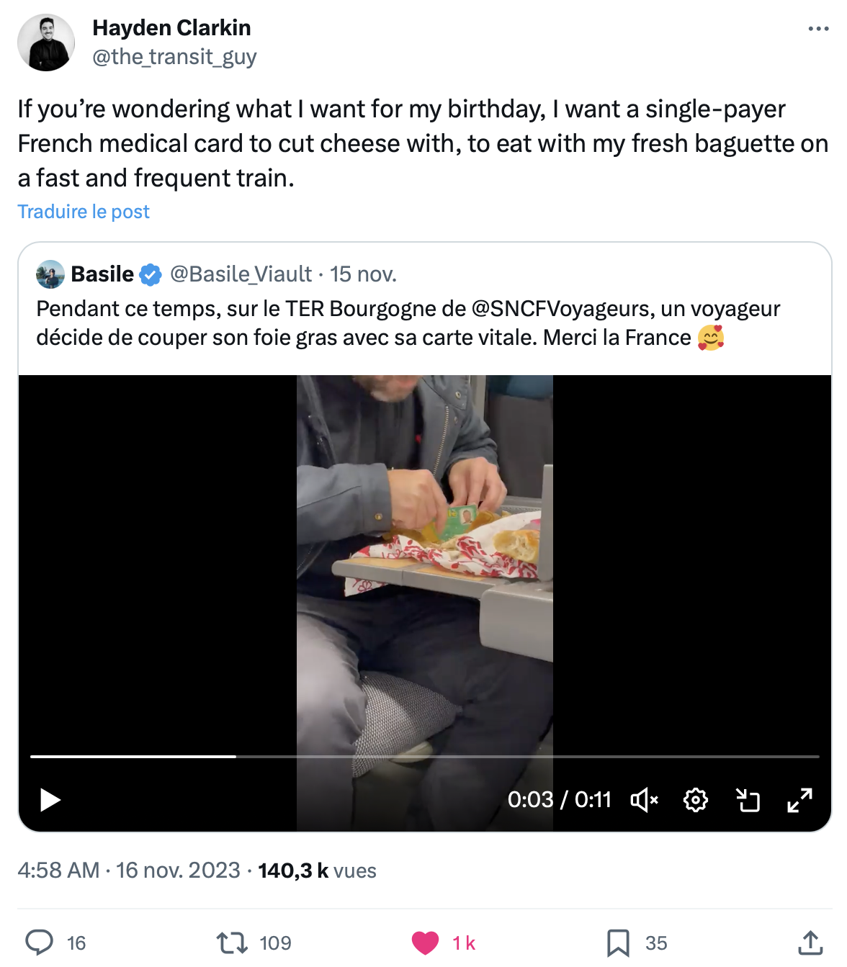Expand video to fullscreen
This screenshot has height=967, width=847.
click(799, 800)
